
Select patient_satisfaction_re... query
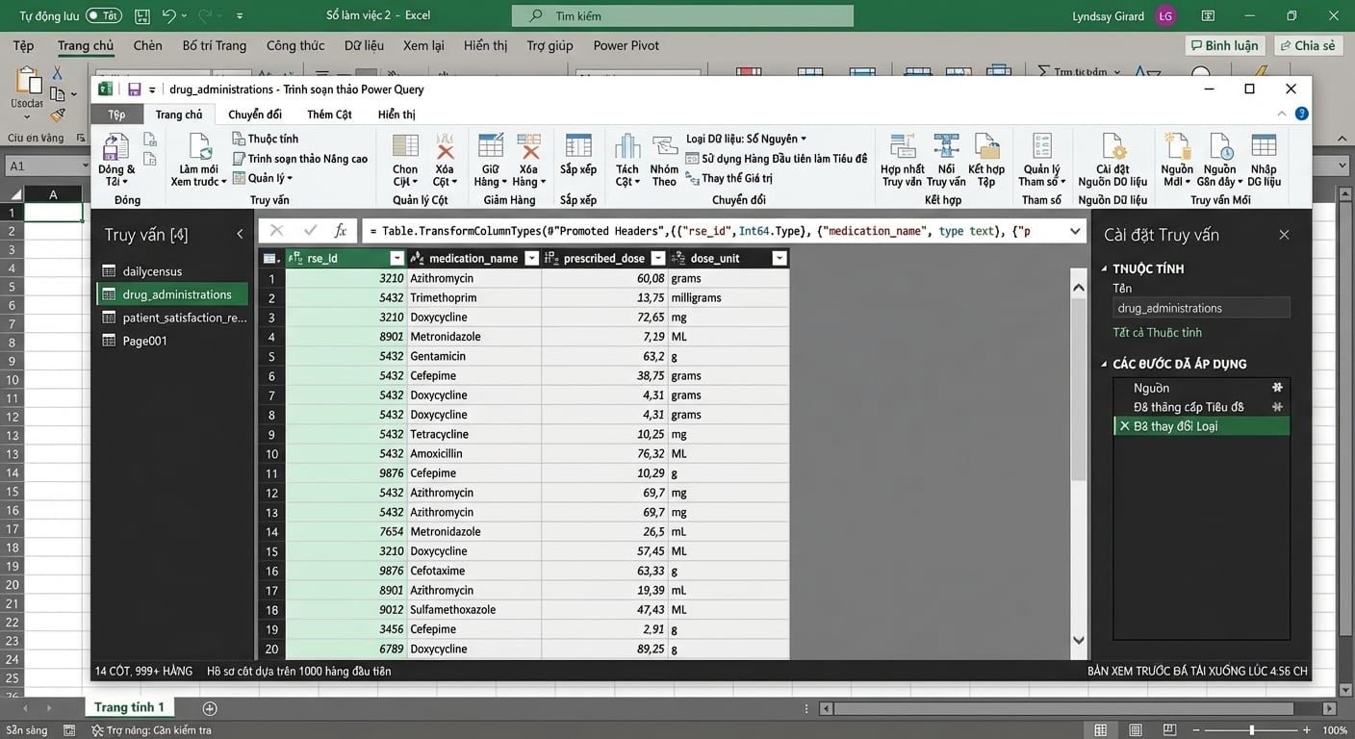(173, 318)
